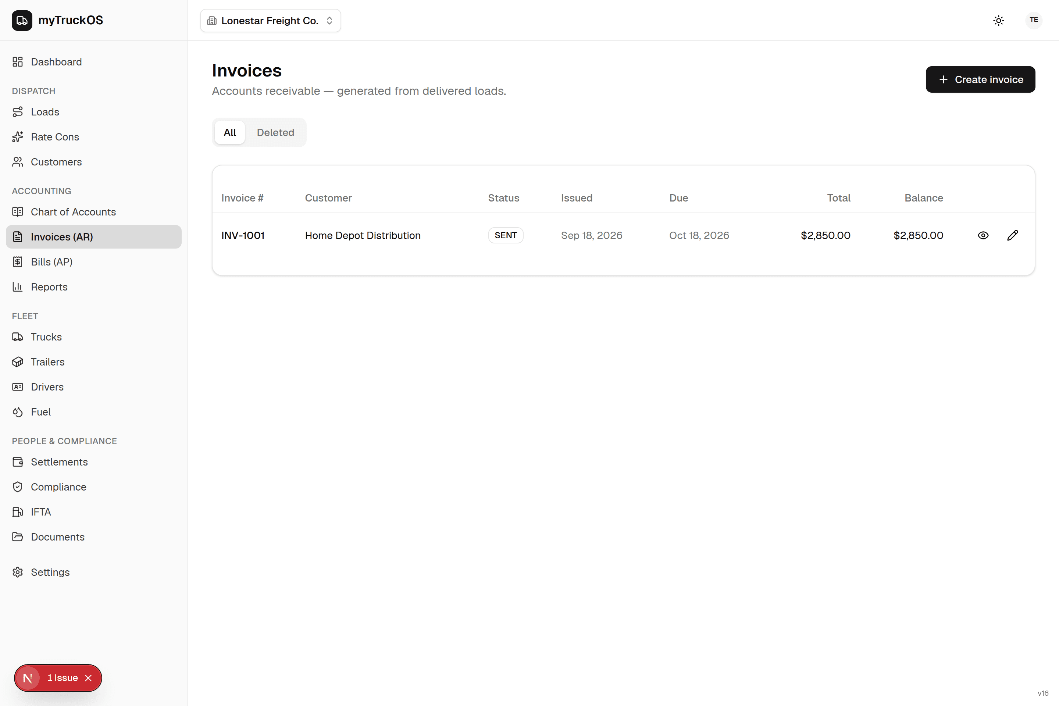Open the Loads menu item
Image resolution: width=1059 pixels, height=706 pixels.
(94, 112)
